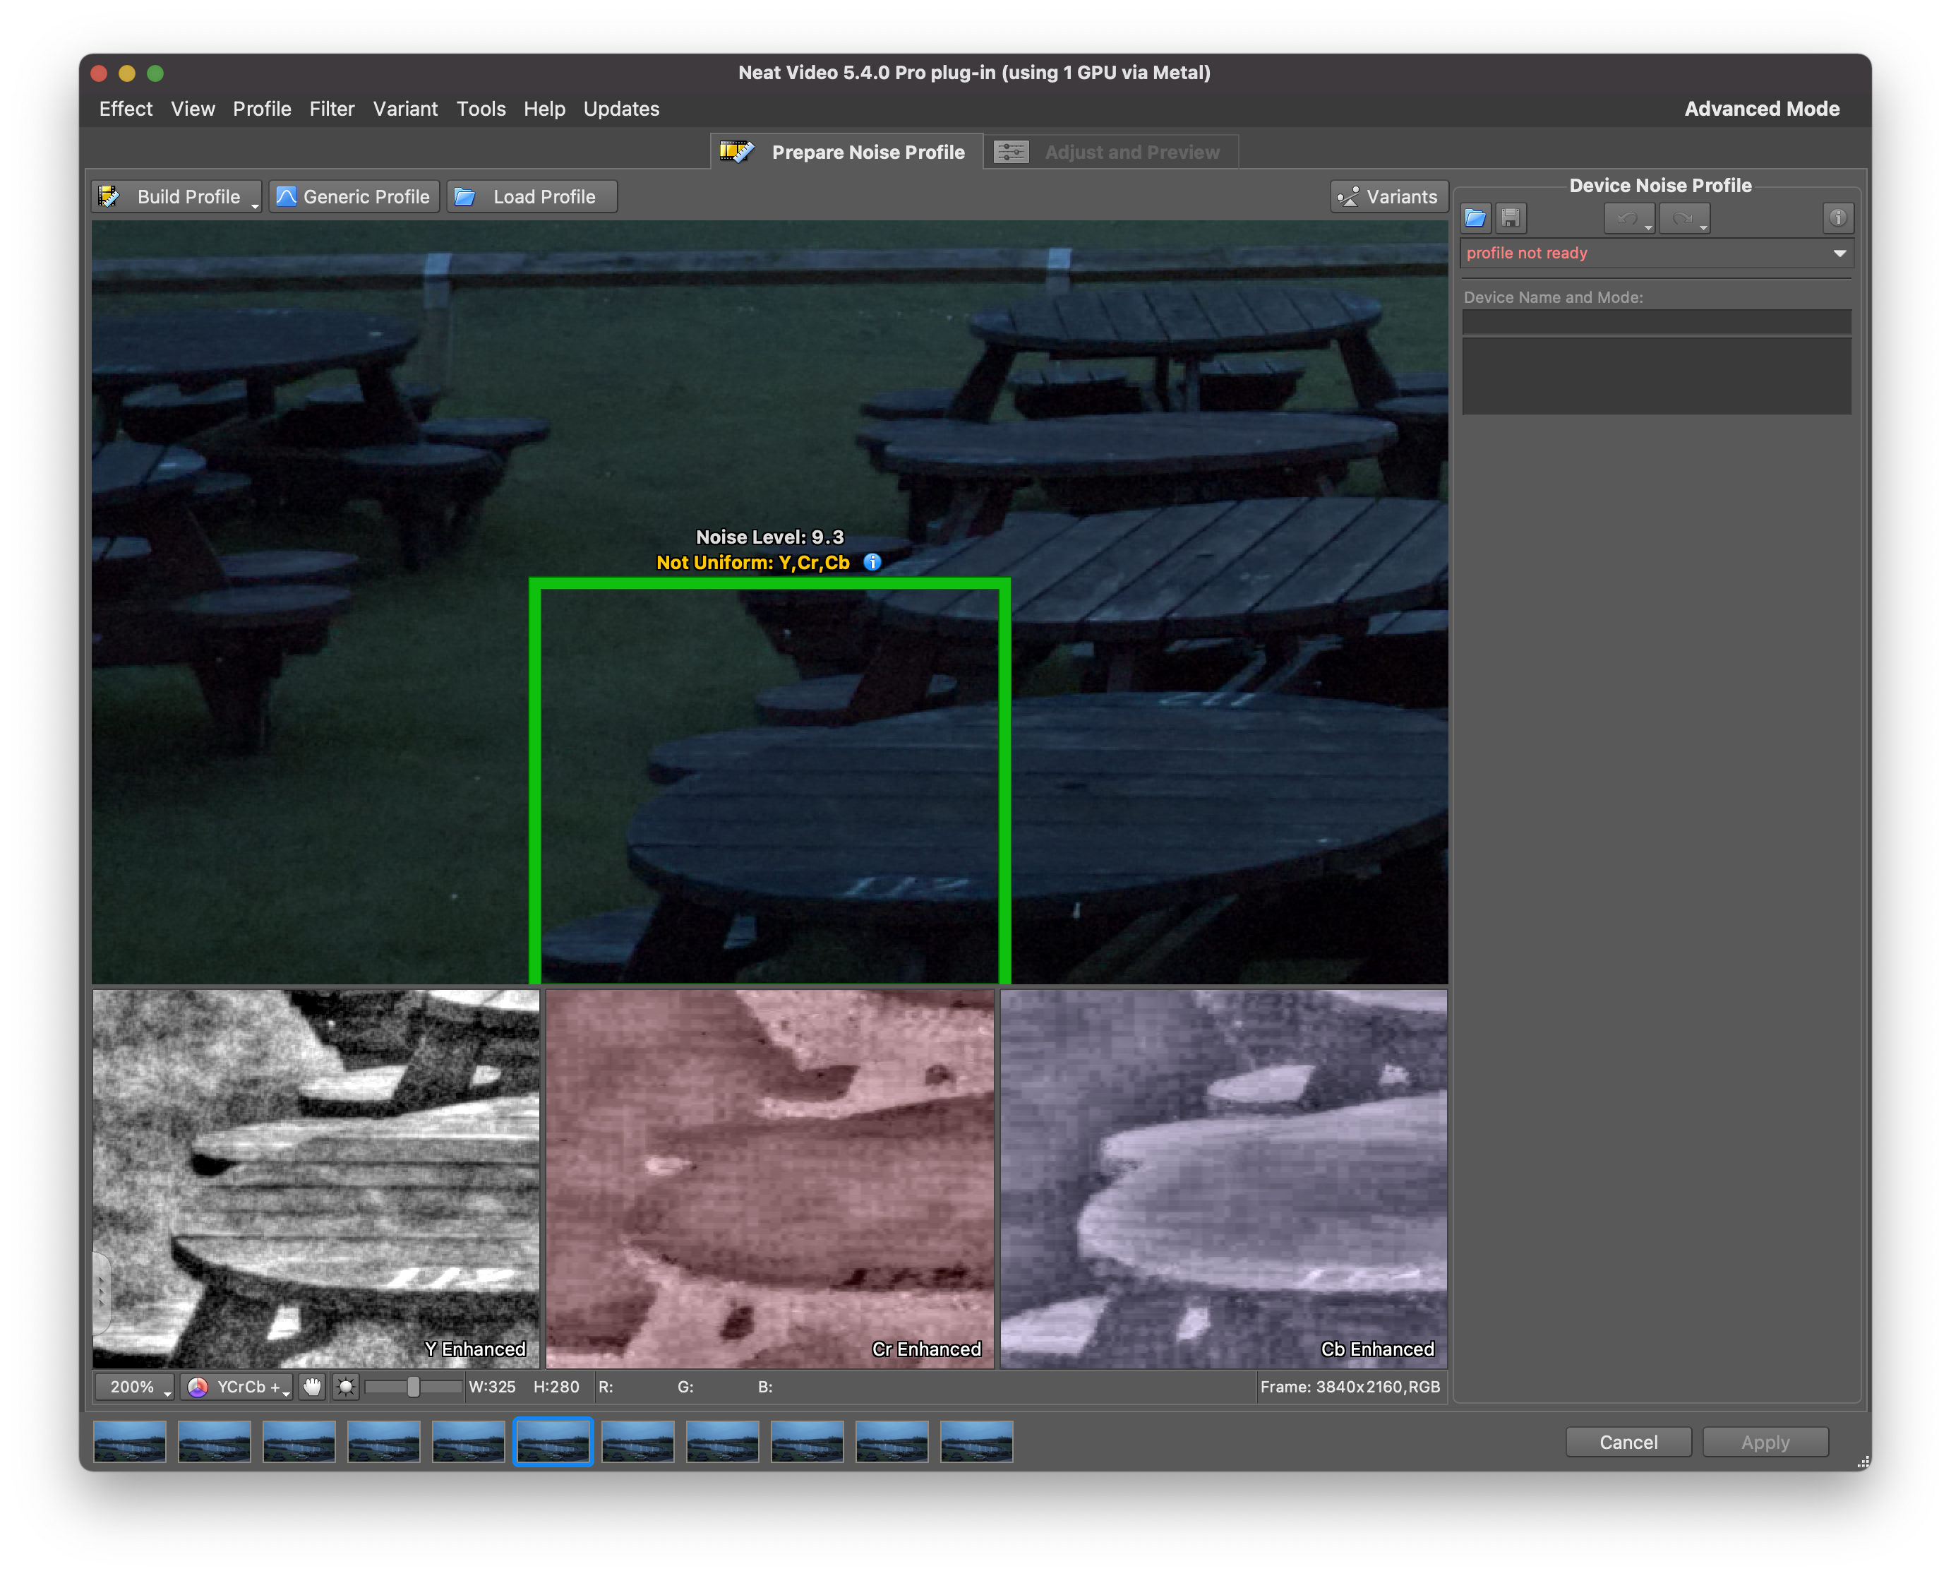1951x1576 pixels.
Task: Open the 200% zoom dropdown
Action: click(x=136, y=1386)
